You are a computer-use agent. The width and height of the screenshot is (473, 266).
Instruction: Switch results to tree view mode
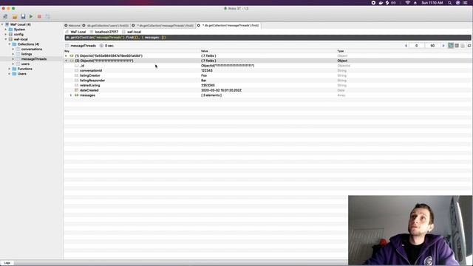tap(451, 46)
